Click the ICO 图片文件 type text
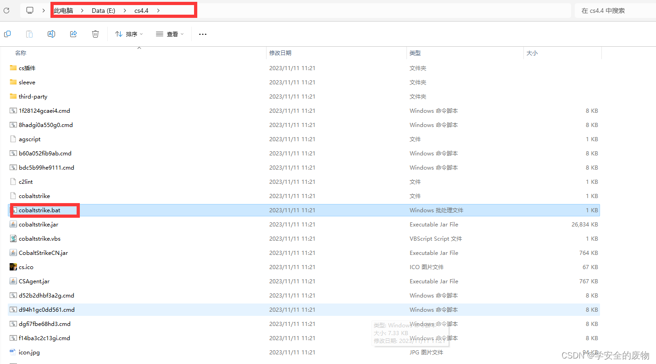 (427, 267)
